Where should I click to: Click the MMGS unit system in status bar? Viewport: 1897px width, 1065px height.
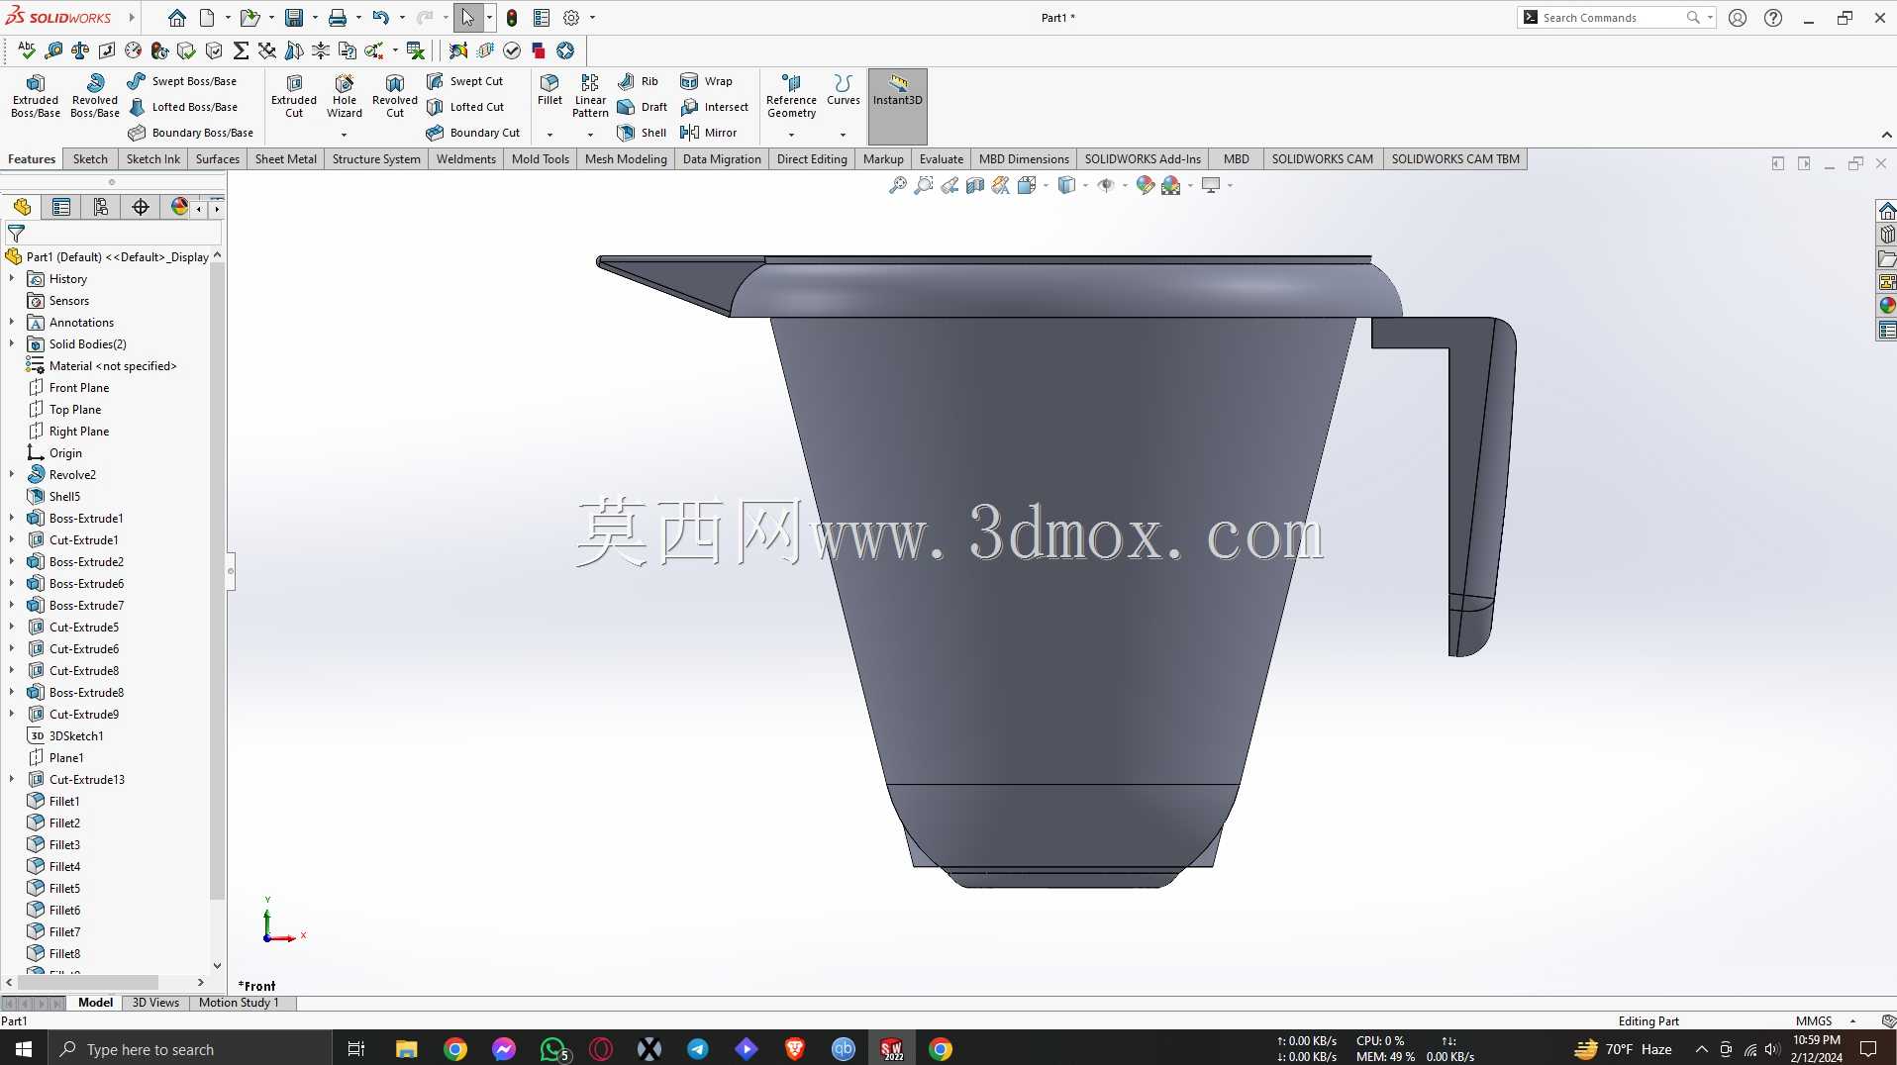pyautogui.click(x=1814, y=1021)
